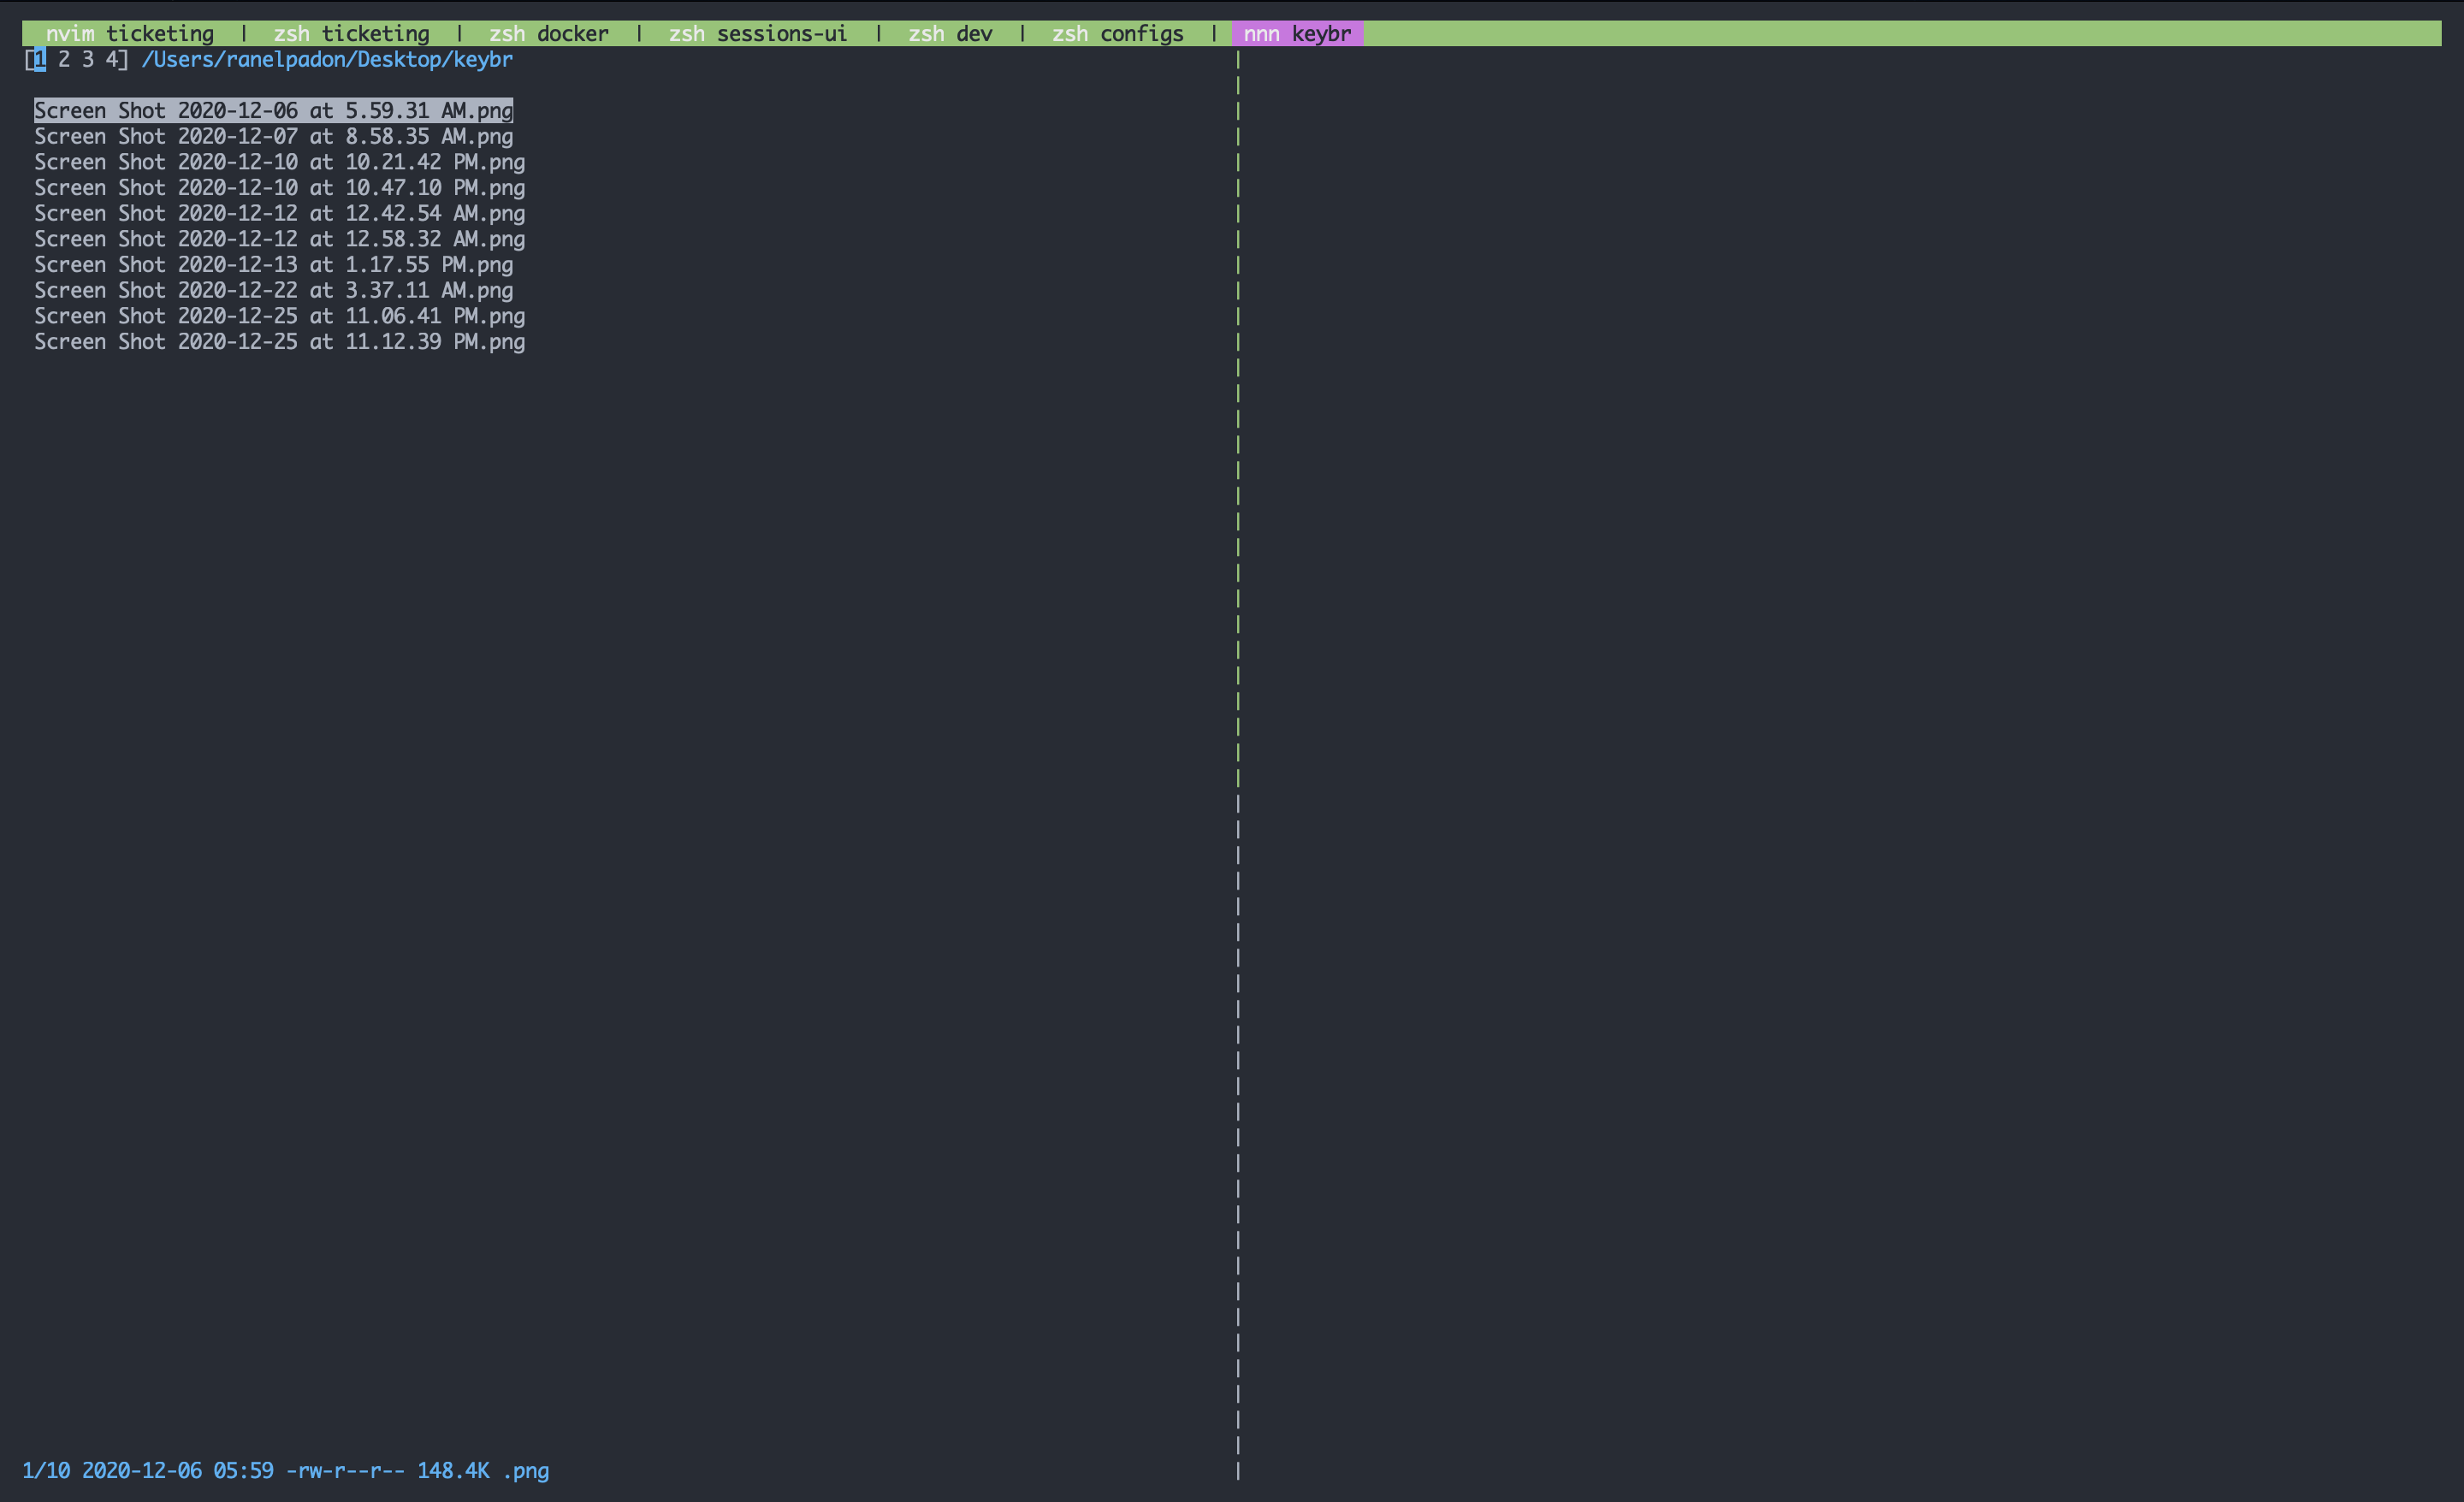Viewport: 2464px width, 1502px height.
Task: Select Screen Shot 2020-12-06 at 5.59.31 AM.png
Action: tap(274, 111)
